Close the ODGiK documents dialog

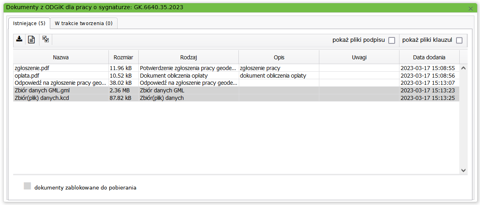point(470,8)
